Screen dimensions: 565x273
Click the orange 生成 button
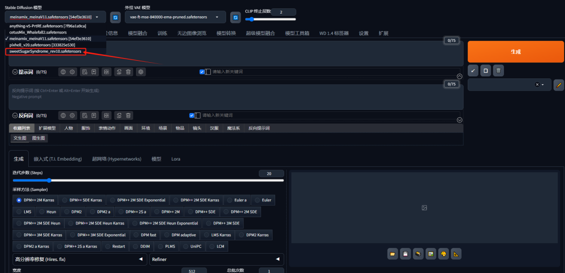[x=516, y=52]
